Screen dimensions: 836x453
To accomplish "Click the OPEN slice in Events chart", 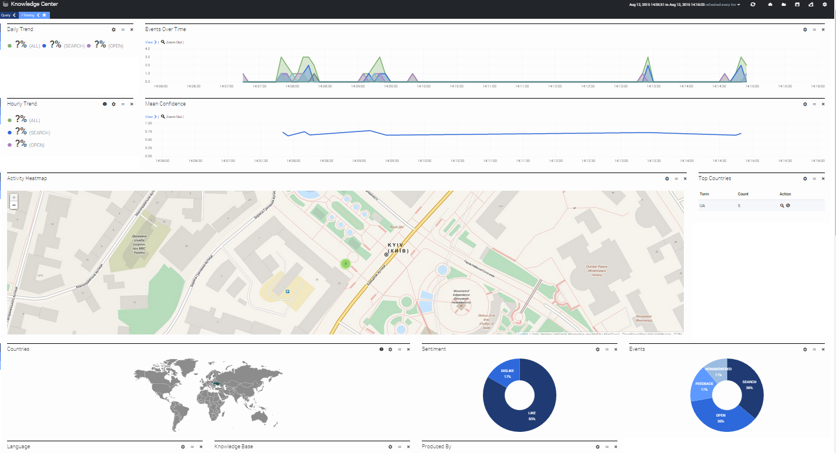I will click(721, 418).
